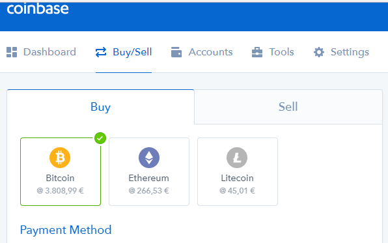Screen dimensions: 388x243
Task: Open the Accounts menu item
Action: coord(210,52)
